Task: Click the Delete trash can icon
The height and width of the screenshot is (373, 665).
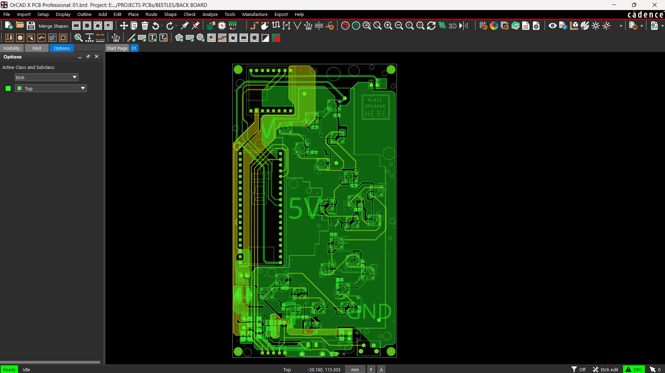Action: click(x=145, y=26)
